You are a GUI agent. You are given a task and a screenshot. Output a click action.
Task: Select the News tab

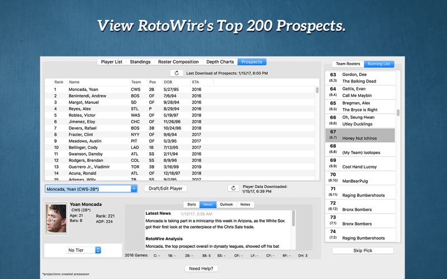click(x=208, y=204)
